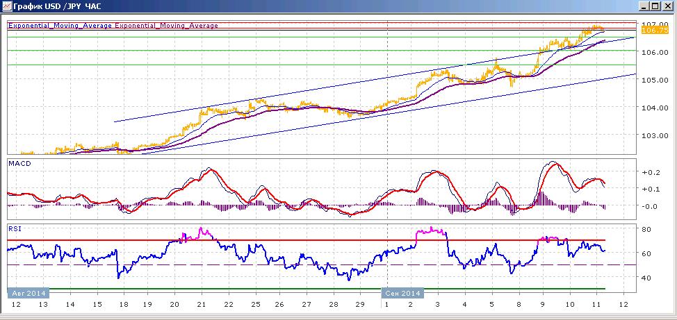Click the 106.00 price axis label

point(655,52)
